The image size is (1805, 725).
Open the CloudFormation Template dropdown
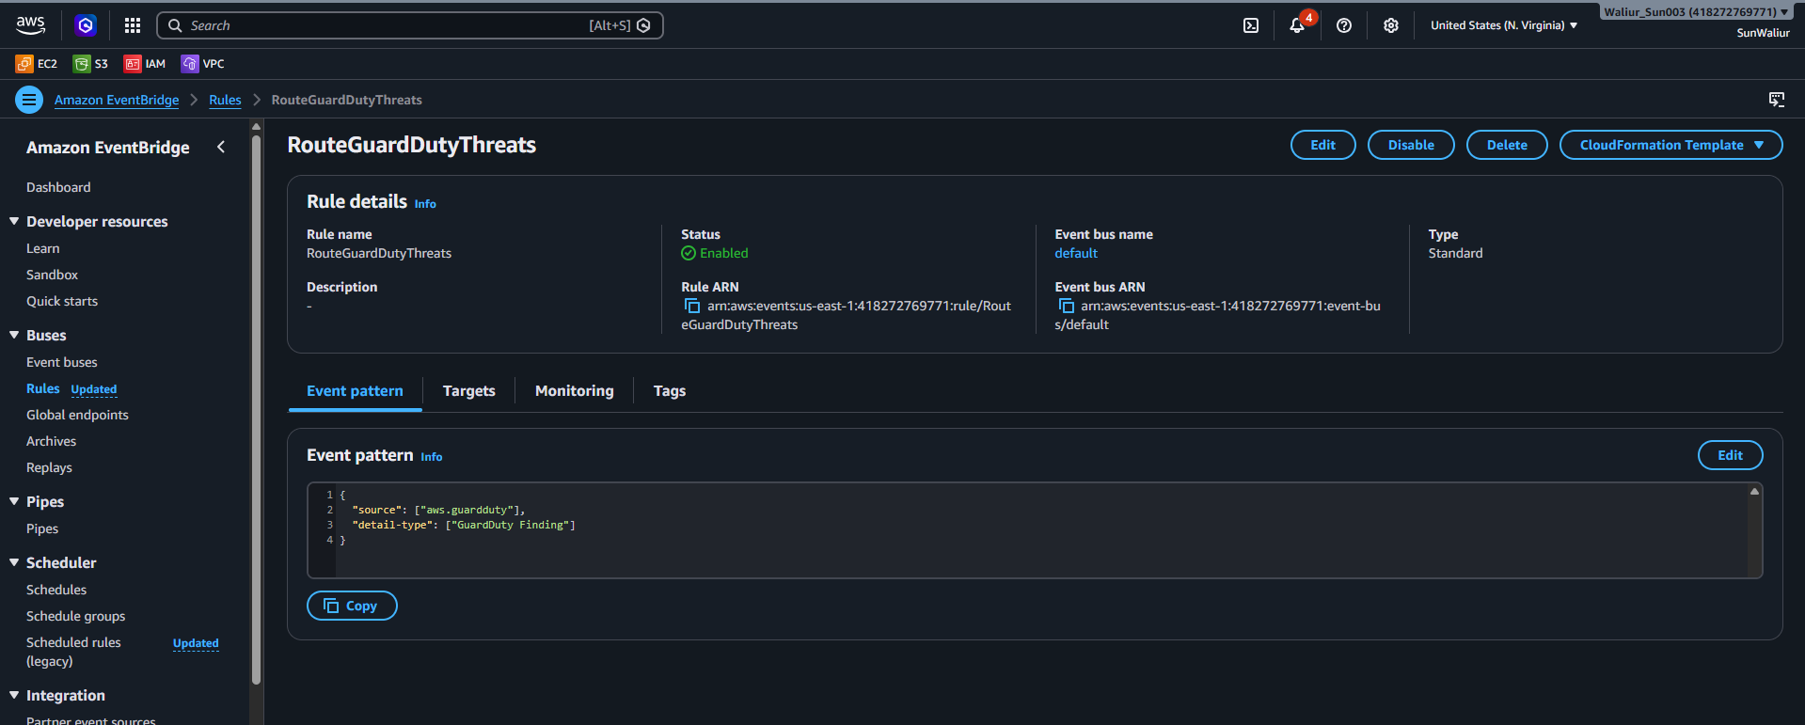click(1670, 145)
